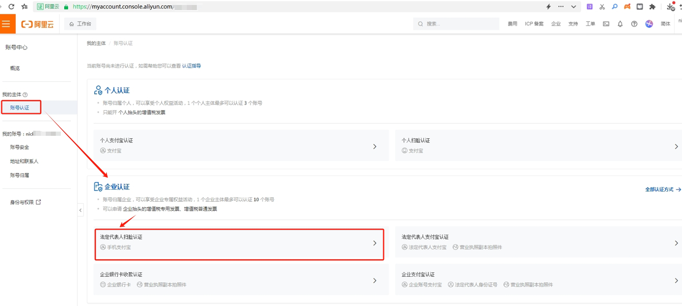Select 账号认证 in the sidebar

pos(20,108)
